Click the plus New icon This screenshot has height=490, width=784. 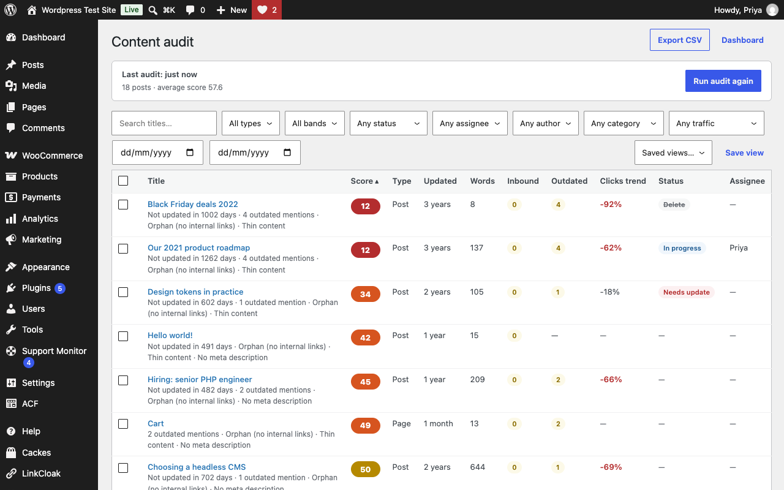coord(221,10)
